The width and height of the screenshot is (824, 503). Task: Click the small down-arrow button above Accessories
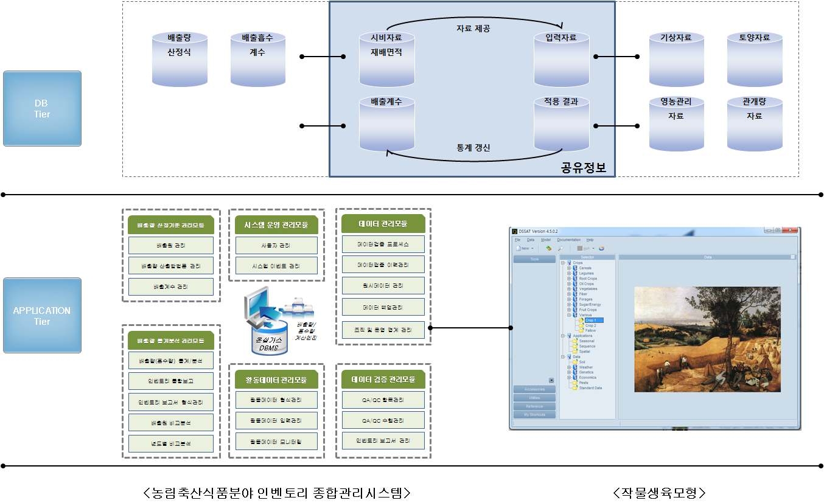tap(551, 381)
